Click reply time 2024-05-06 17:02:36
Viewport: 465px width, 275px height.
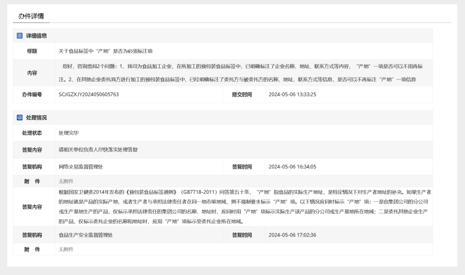coord(292,235)
